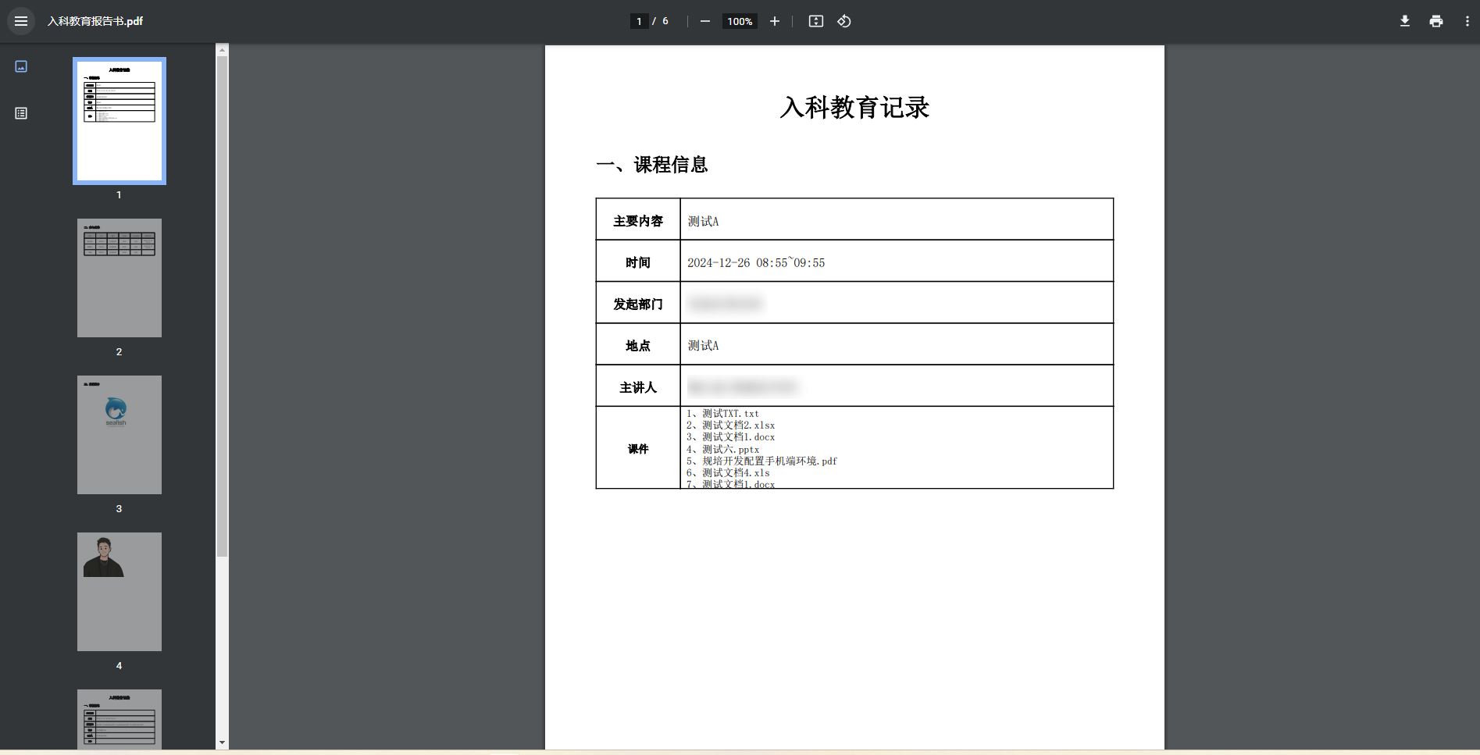Click the total page count 6

pyautogui.click(x=665, y=21)
